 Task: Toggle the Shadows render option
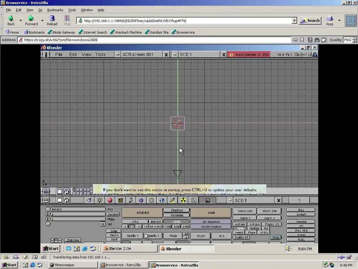pos(177,210)
